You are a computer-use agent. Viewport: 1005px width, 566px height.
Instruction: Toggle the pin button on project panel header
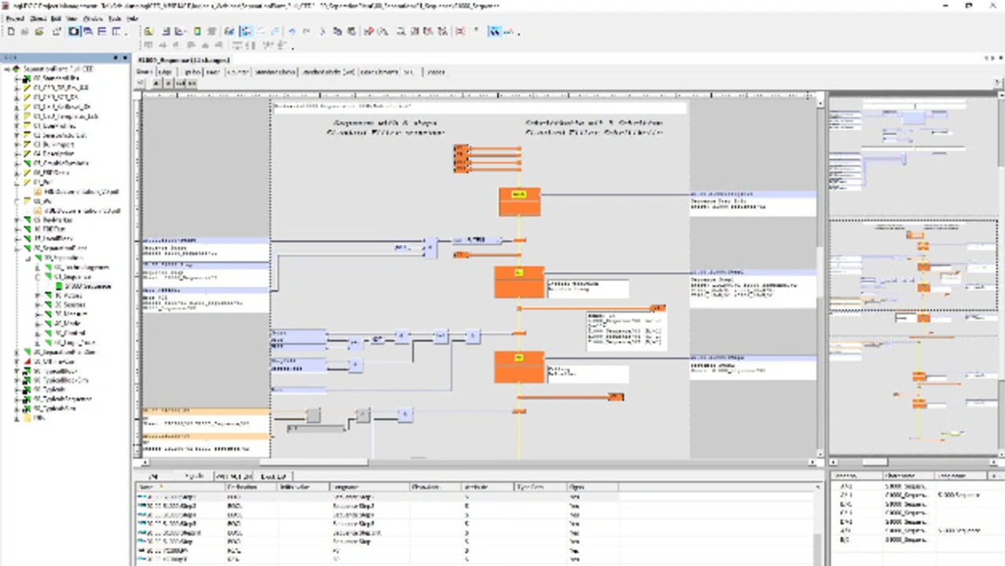(x=116, y=58)
